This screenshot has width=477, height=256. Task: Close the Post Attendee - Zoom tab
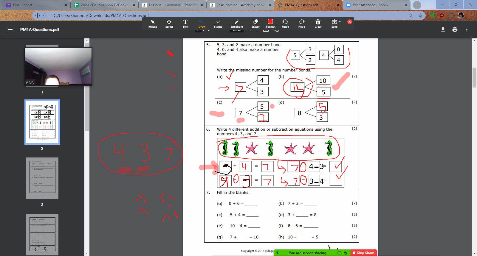pos(406,5)
